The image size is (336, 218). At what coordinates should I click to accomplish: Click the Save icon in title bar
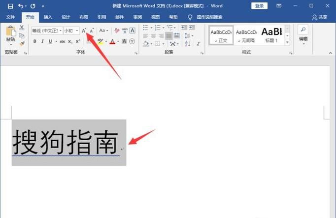click(10, 6)
